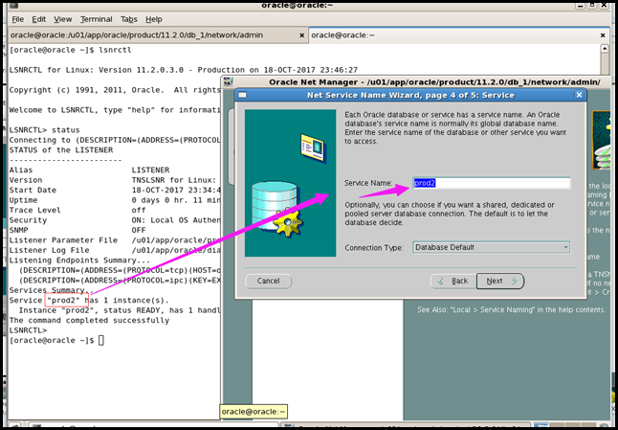Click the Alias LISTENER line in terminal
The image size is (618, 430).
pyautogui.click(x=89, y=170)
